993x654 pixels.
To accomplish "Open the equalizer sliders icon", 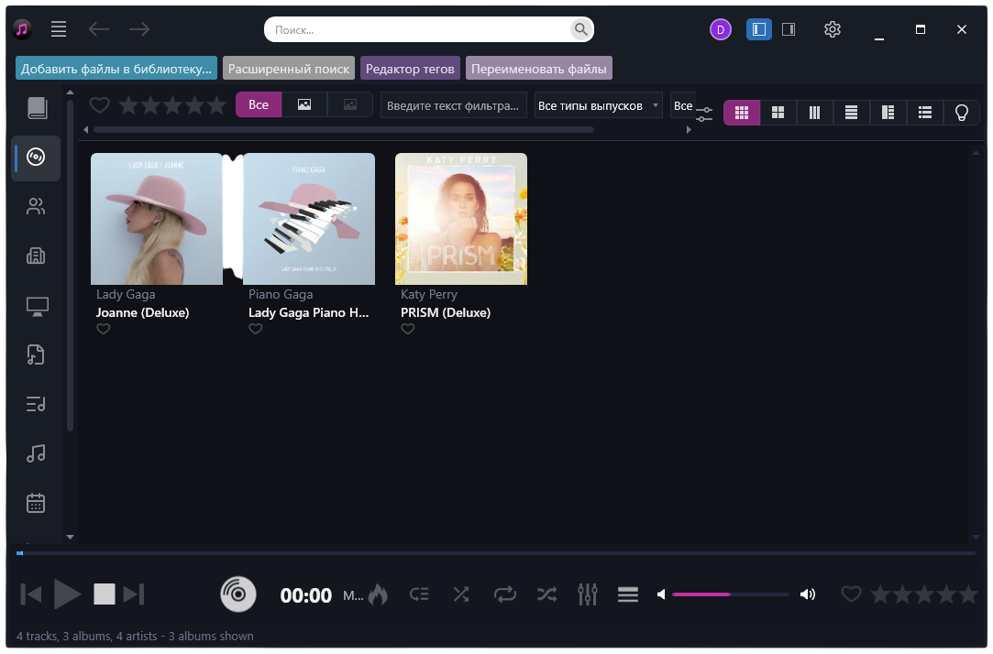I will tap(588, 594).
